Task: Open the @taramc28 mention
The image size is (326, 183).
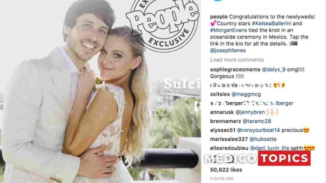Action: point(257,121)
